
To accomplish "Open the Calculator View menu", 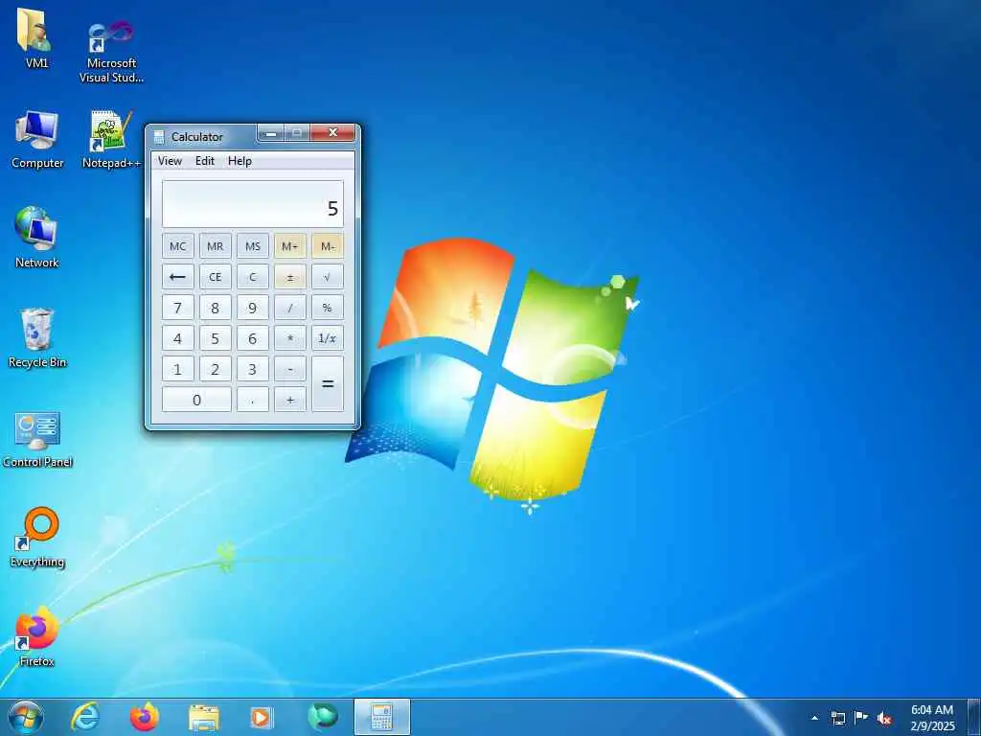I will point(170,161).
